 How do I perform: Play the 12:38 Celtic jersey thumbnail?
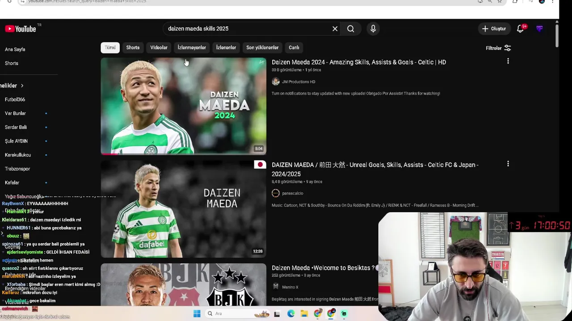click(183, 209)
